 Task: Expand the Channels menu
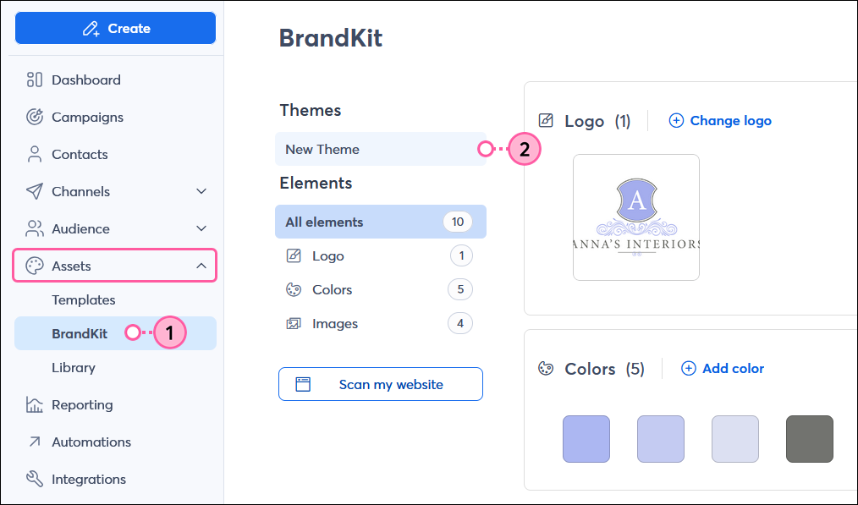(201, 191)
